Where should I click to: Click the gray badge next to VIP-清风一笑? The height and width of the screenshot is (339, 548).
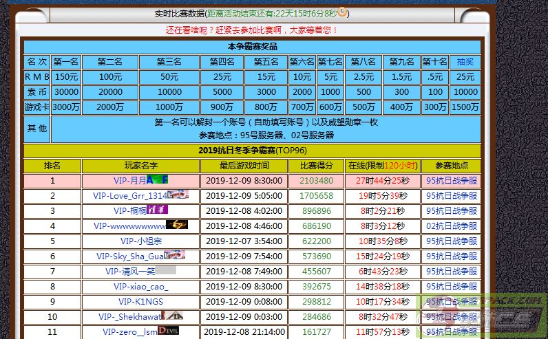click(x=165, y=271)
